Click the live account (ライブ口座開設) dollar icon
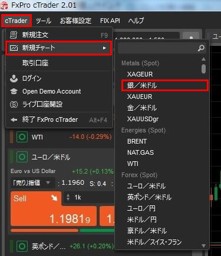Viewport: 221px width, 256px height. coord(14,104)
